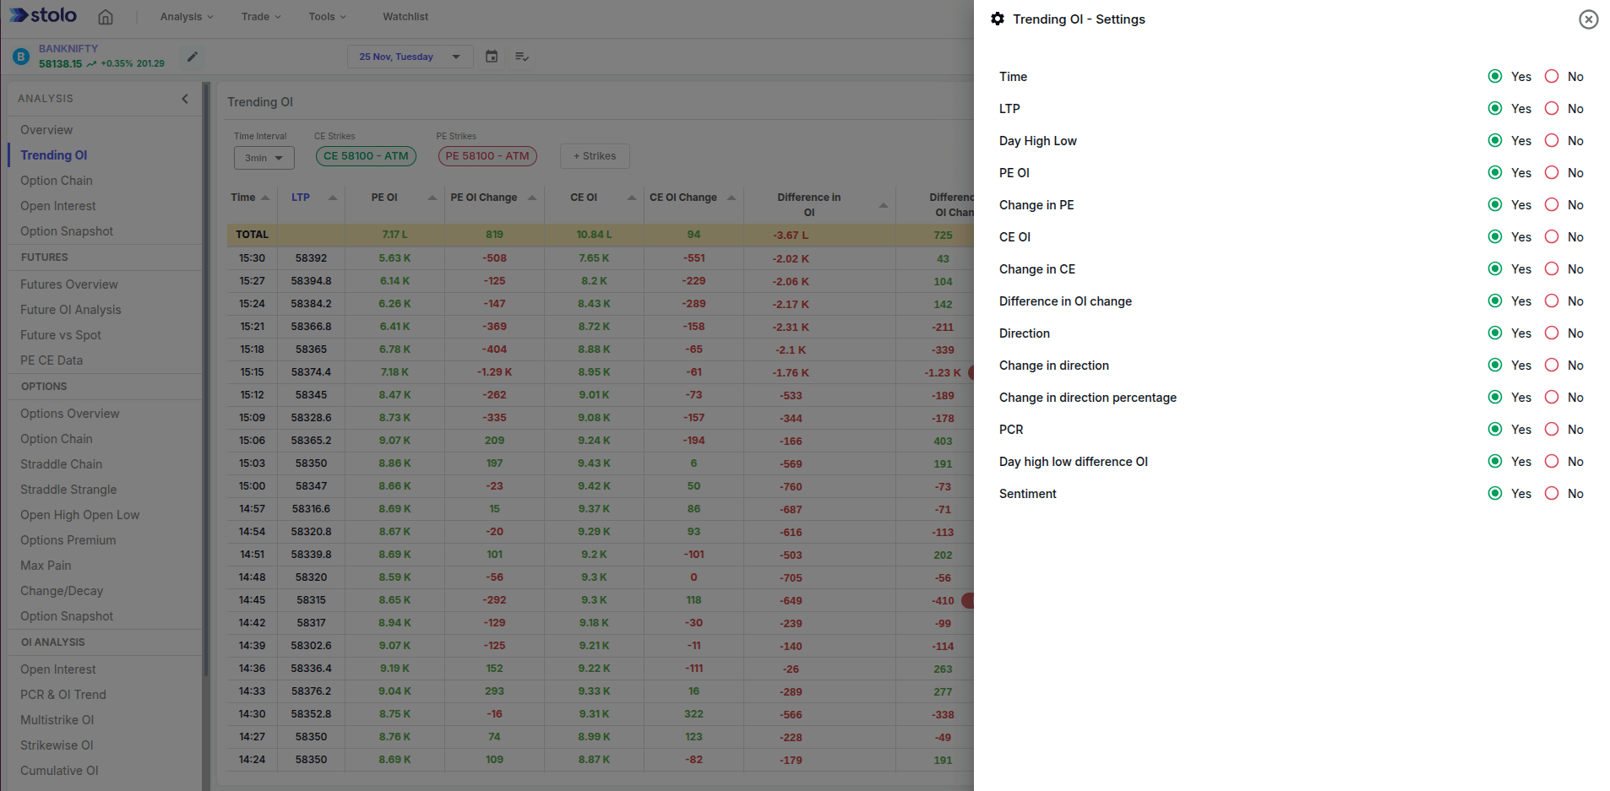
Task: Open the Analysis menu dropdown
Action: point(187,17)
